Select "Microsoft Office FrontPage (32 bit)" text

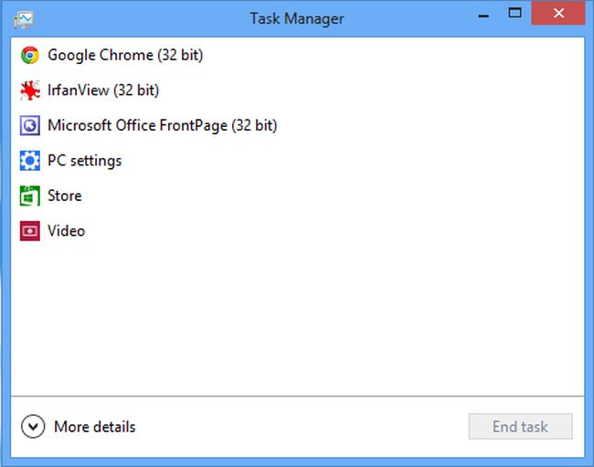tap(163, 125)
